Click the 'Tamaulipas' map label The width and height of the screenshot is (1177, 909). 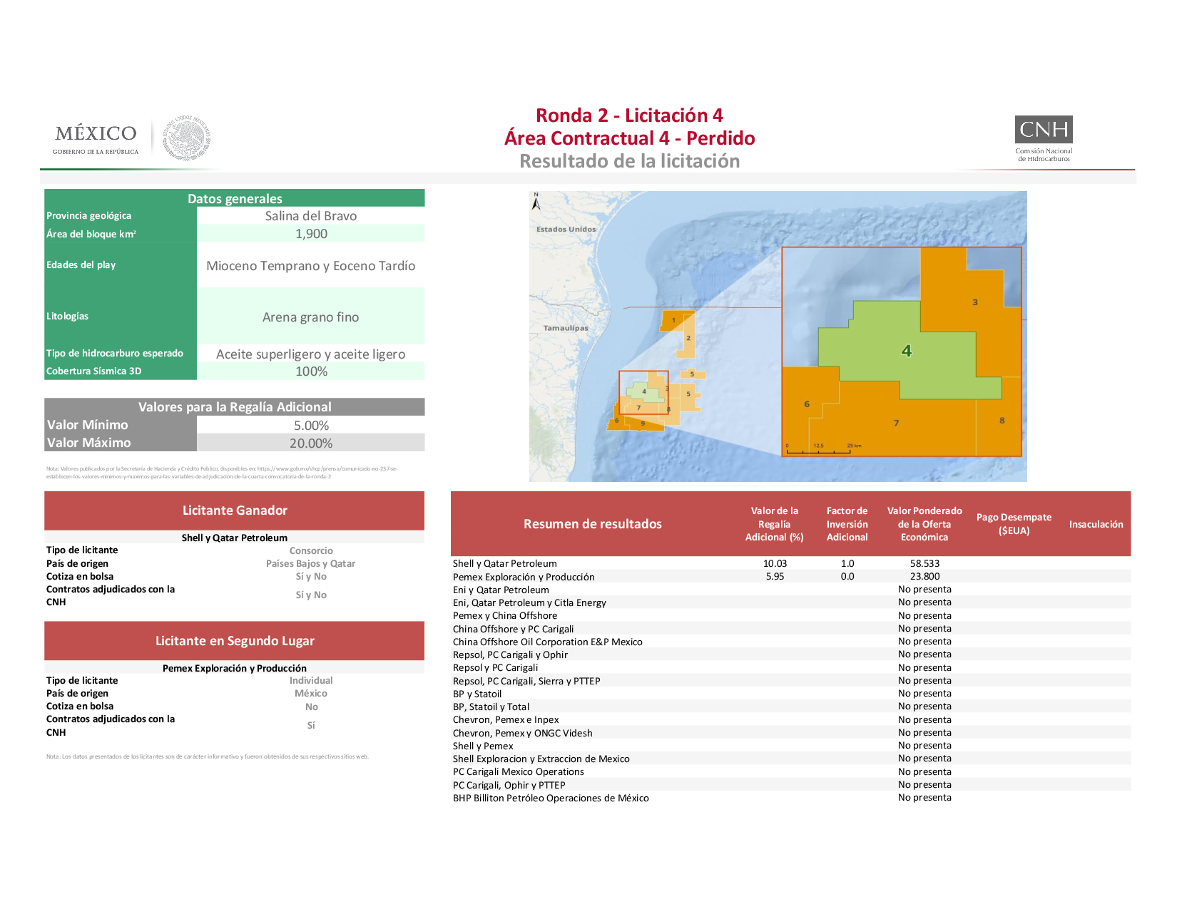point(566,329)
